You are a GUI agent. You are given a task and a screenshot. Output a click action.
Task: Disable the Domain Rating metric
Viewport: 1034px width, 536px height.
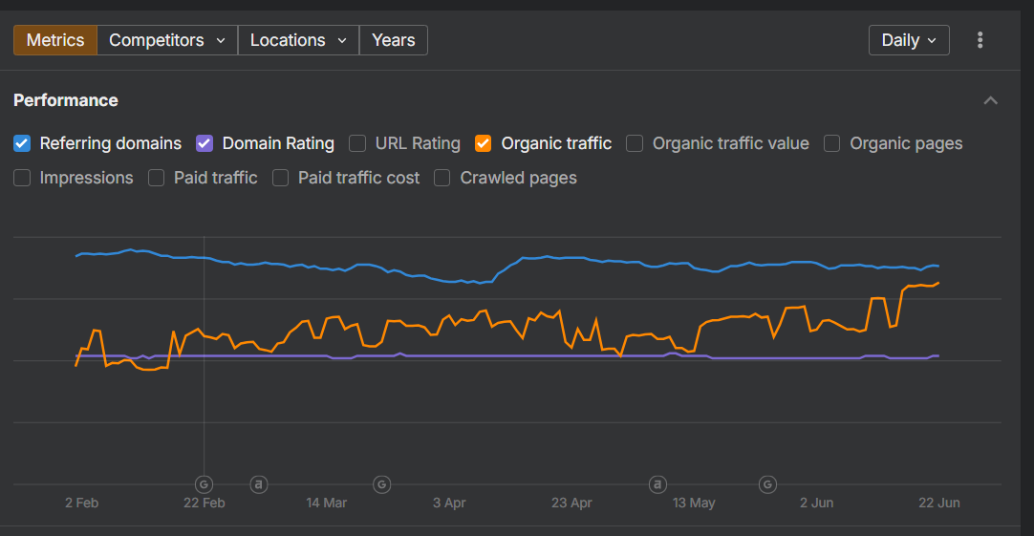(x=205, y=143)
